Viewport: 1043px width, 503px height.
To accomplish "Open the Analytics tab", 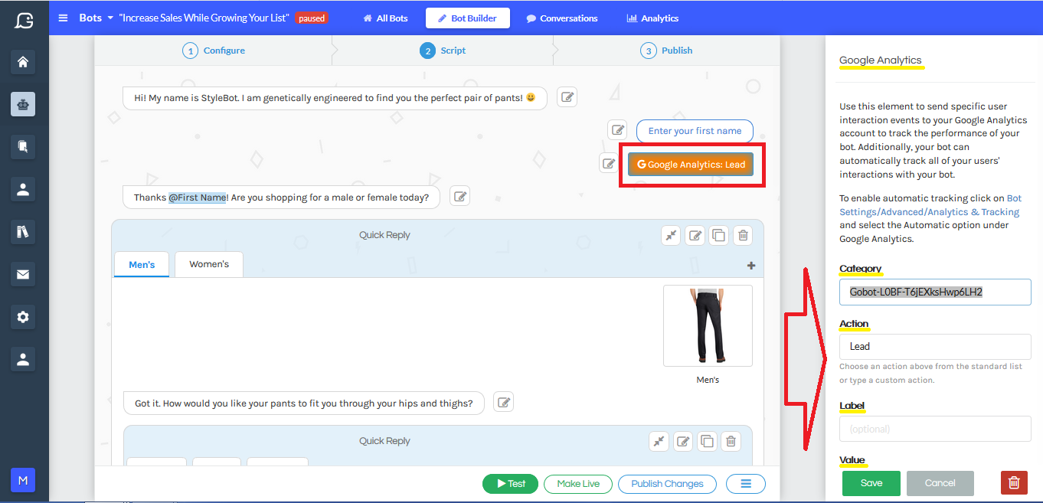I will (652, 18).
